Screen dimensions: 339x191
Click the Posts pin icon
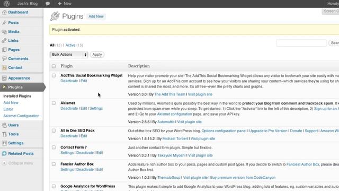point(4,22)
